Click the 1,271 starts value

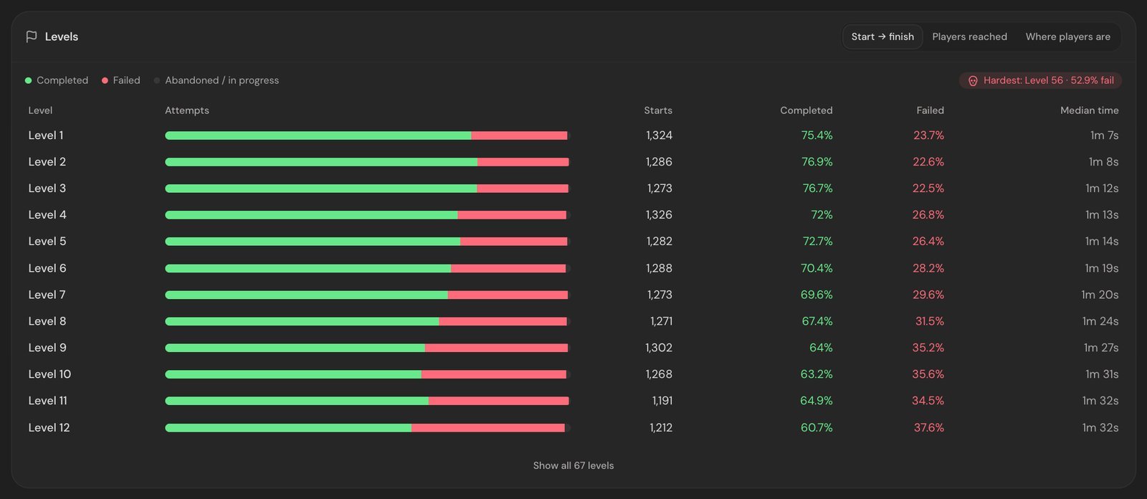coord(661,321)
